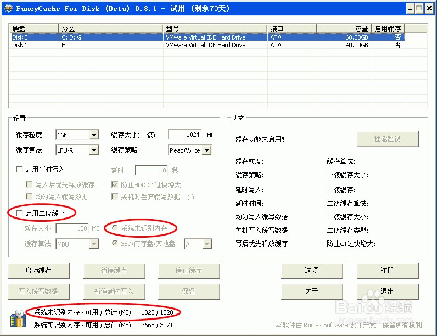437x336 pixels.
Task: Open the 选项 options button
Action: click(x=312, y=271)
